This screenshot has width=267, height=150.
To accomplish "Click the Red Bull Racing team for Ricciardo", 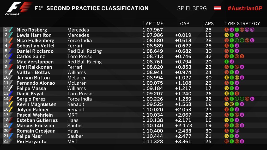I will tap(84, 51).
